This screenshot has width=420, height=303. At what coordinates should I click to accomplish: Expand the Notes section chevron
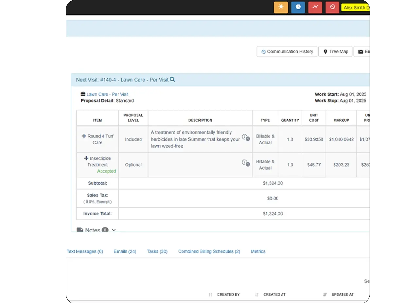click(114, 230)
